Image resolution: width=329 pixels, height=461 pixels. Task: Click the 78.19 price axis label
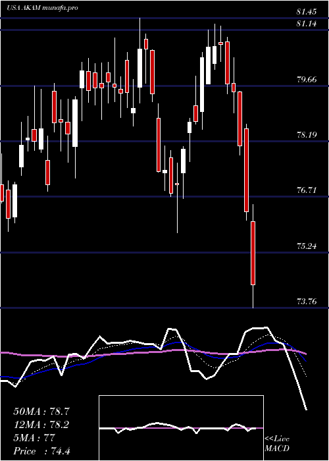(x=307, y=135)
